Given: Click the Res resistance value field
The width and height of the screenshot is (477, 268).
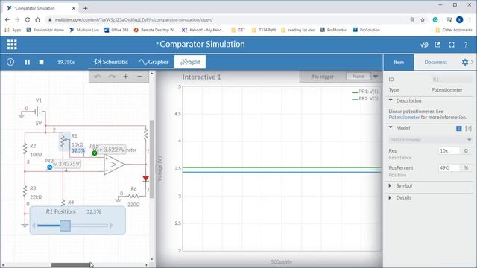Looking at the screenshot, I should [449, 150].
